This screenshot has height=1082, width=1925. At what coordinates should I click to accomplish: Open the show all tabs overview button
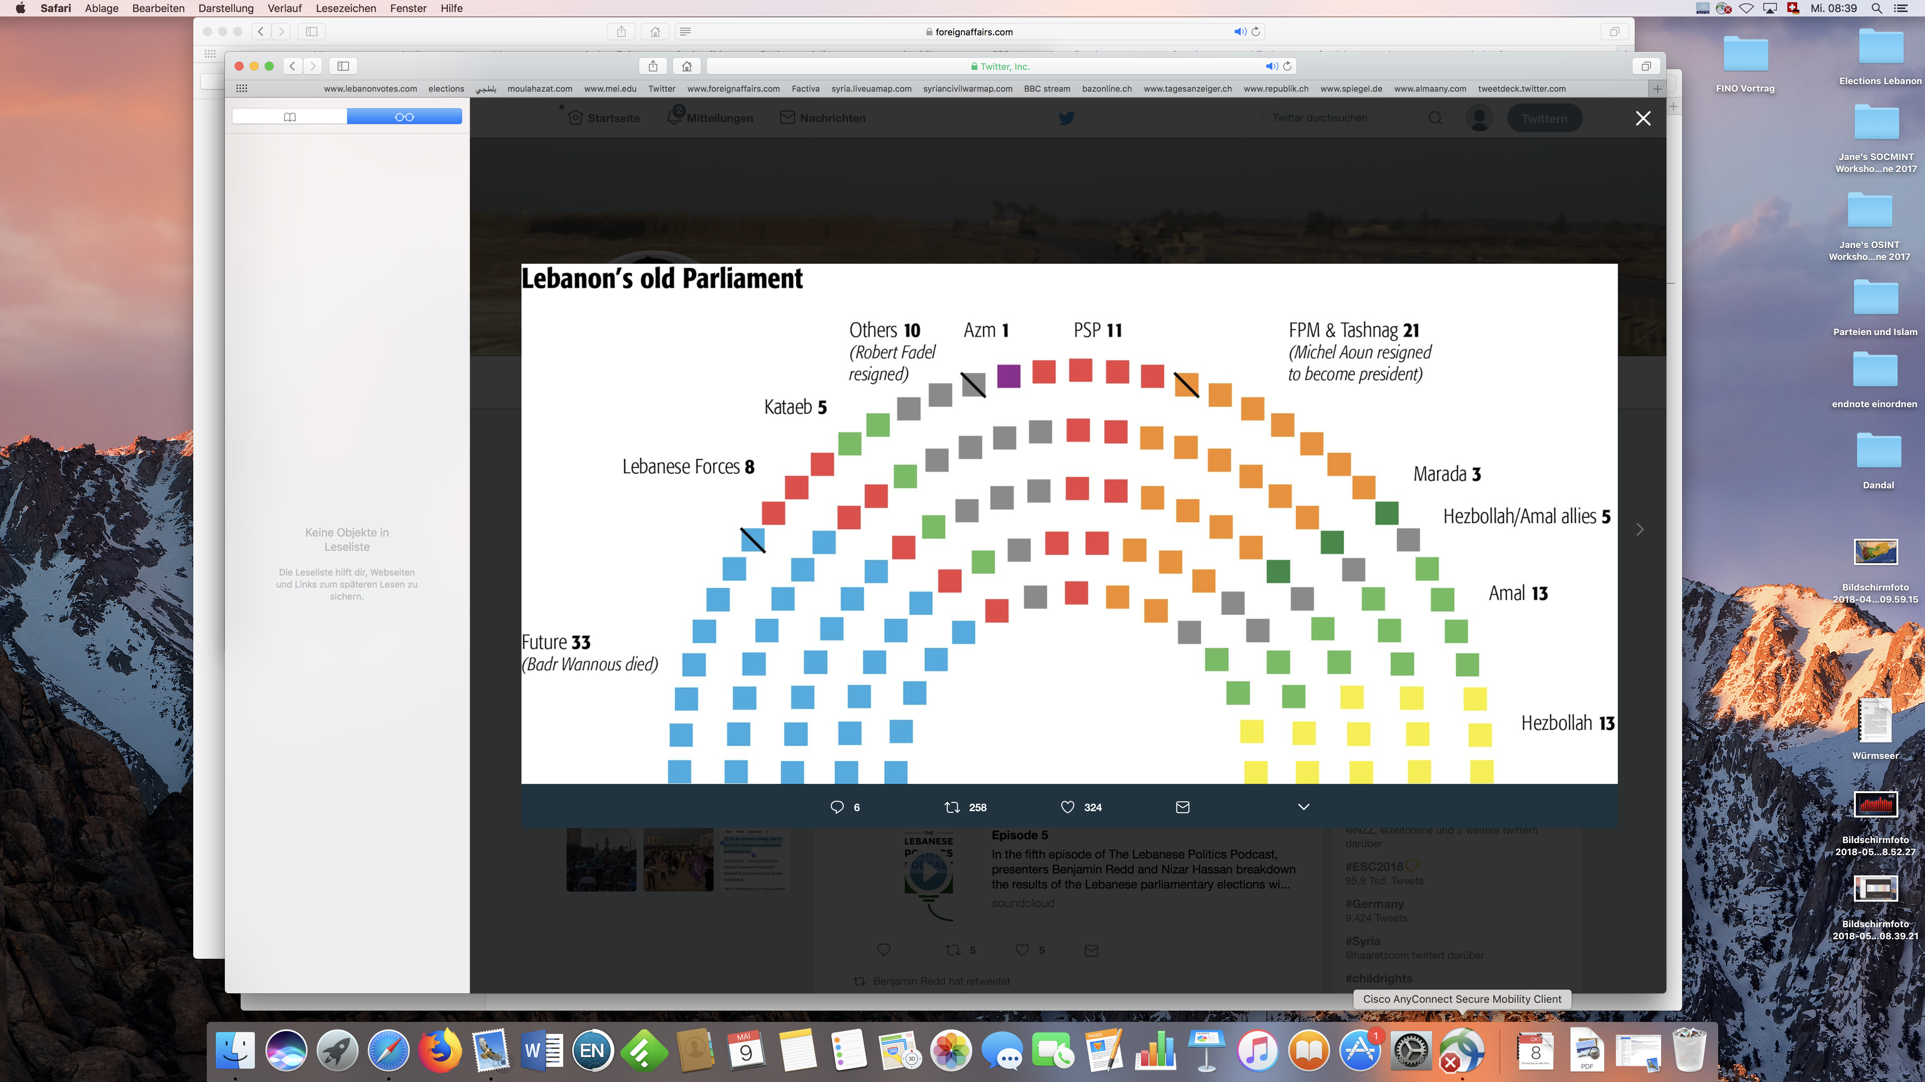[1646, 66]
